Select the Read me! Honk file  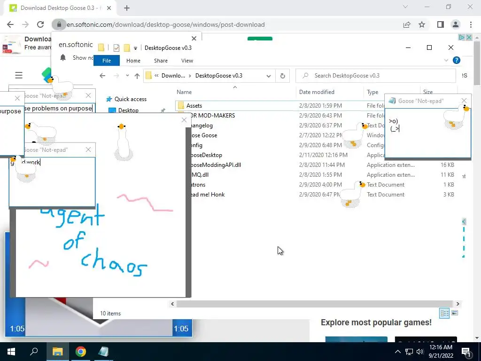(207, 194)
